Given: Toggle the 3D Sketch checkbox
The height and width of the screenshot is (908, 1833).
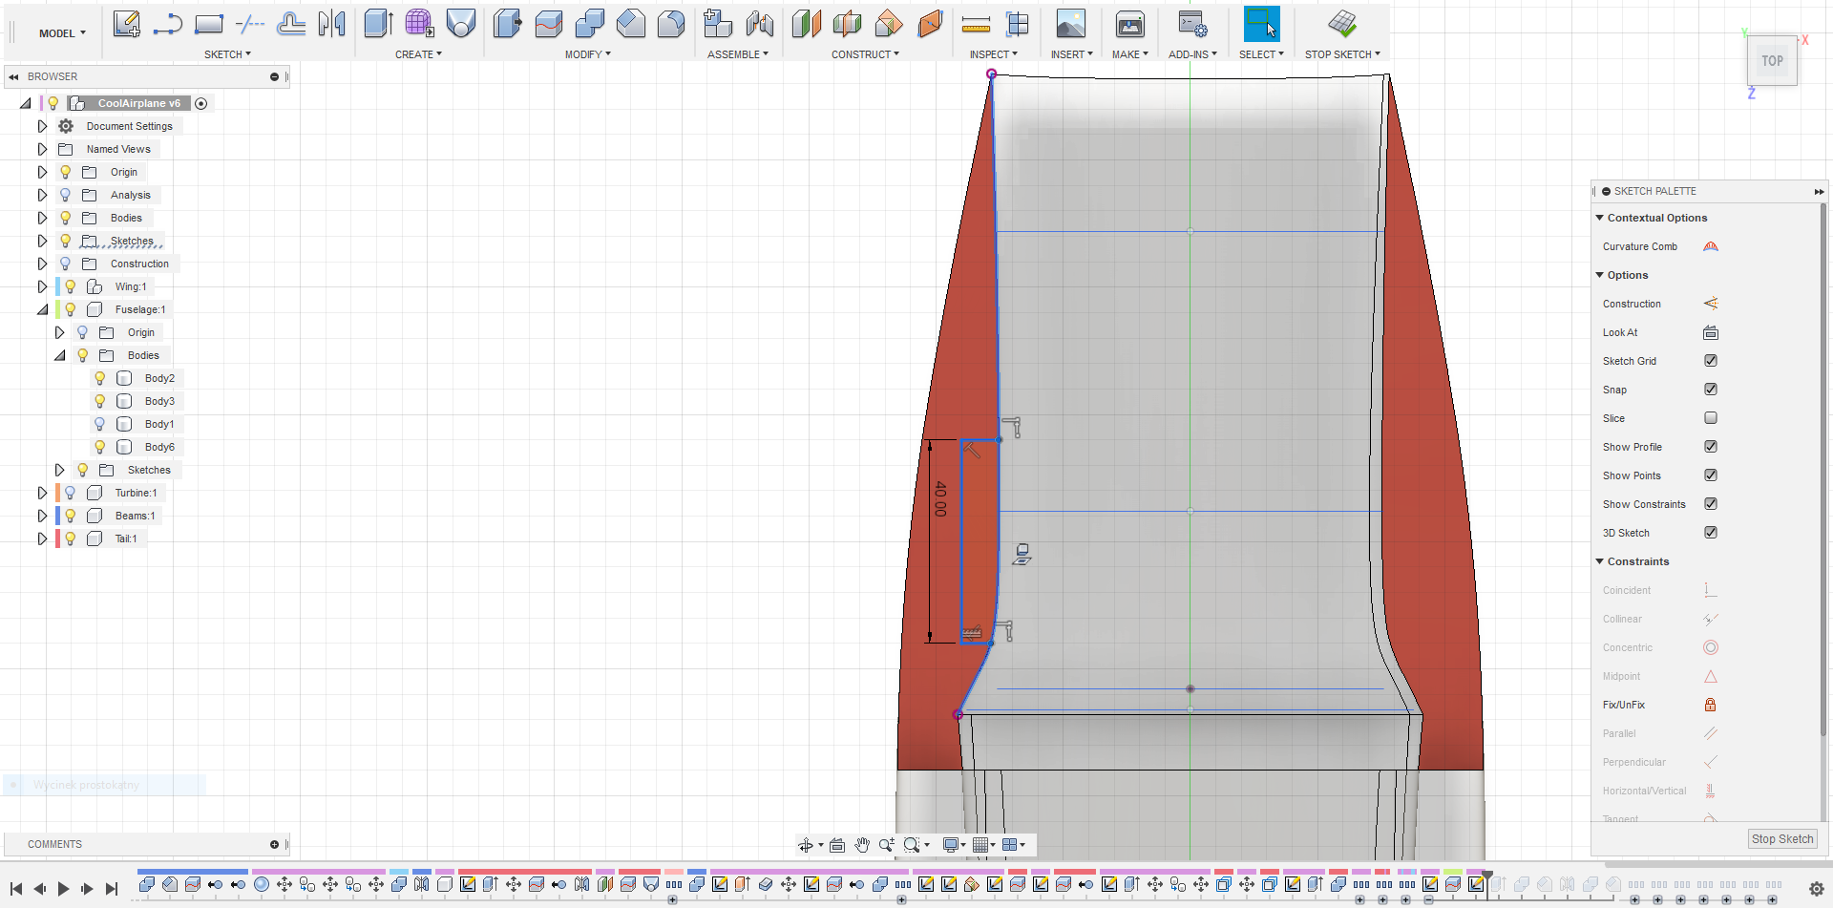Looking at the screenshot, I should (1711, 533).
